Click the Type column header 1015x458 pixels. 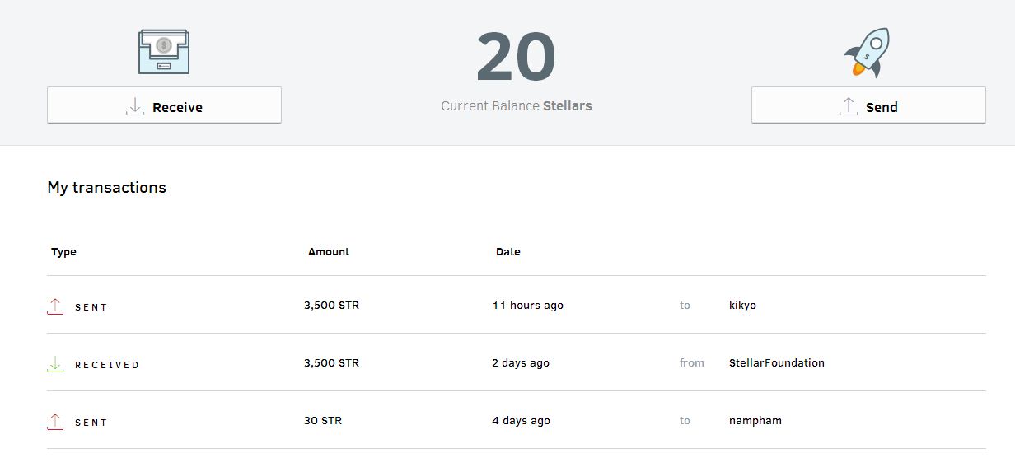tap(63, 252)
